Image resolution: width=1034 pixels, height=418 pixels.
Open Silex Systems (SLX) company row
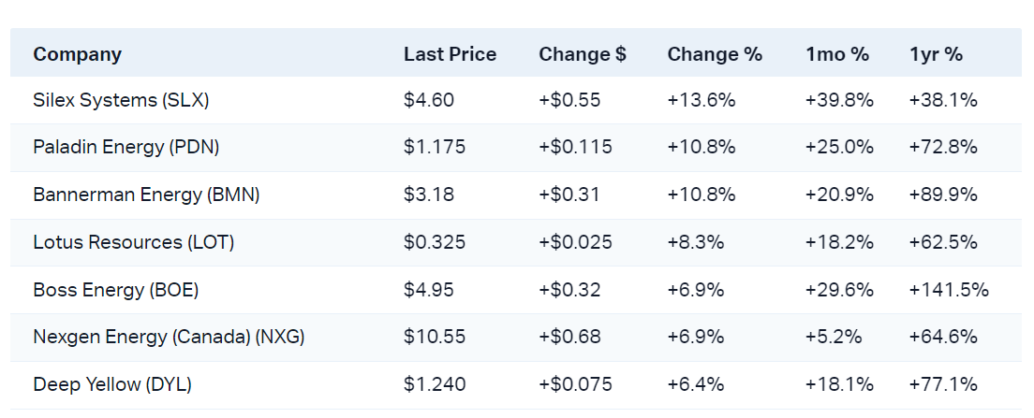pos(121,100)
